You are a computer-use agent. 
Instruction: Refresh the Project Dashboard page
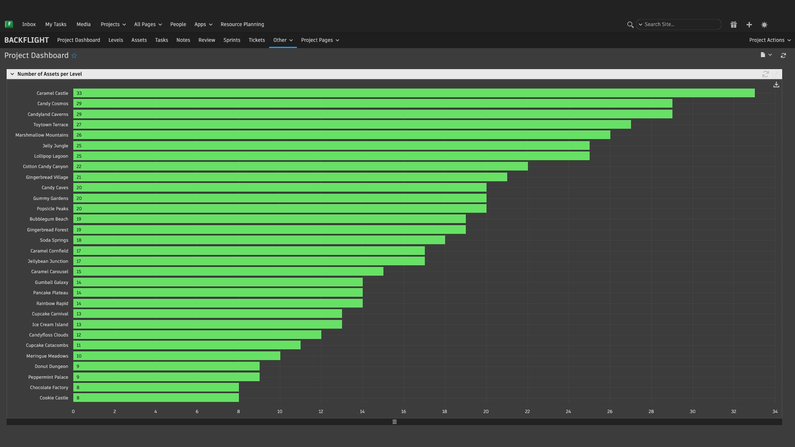click(x=783, y=55)
